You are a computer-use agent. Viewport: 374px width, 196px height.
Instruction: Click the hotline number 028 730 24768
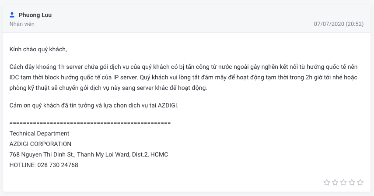(58, 165)
